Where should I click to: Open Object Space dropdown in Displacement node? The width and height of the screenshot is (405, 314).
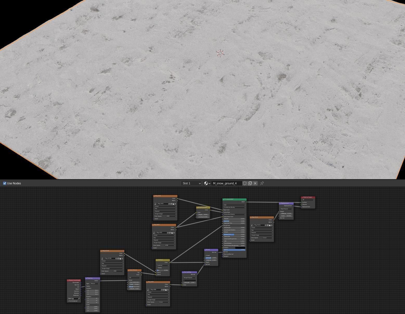[x=286, y=209]
